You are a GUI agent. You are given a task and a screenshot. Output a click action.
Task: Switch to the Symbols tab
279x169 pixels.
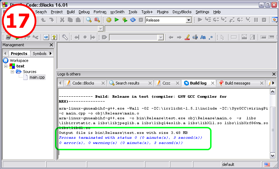(40, 54)
